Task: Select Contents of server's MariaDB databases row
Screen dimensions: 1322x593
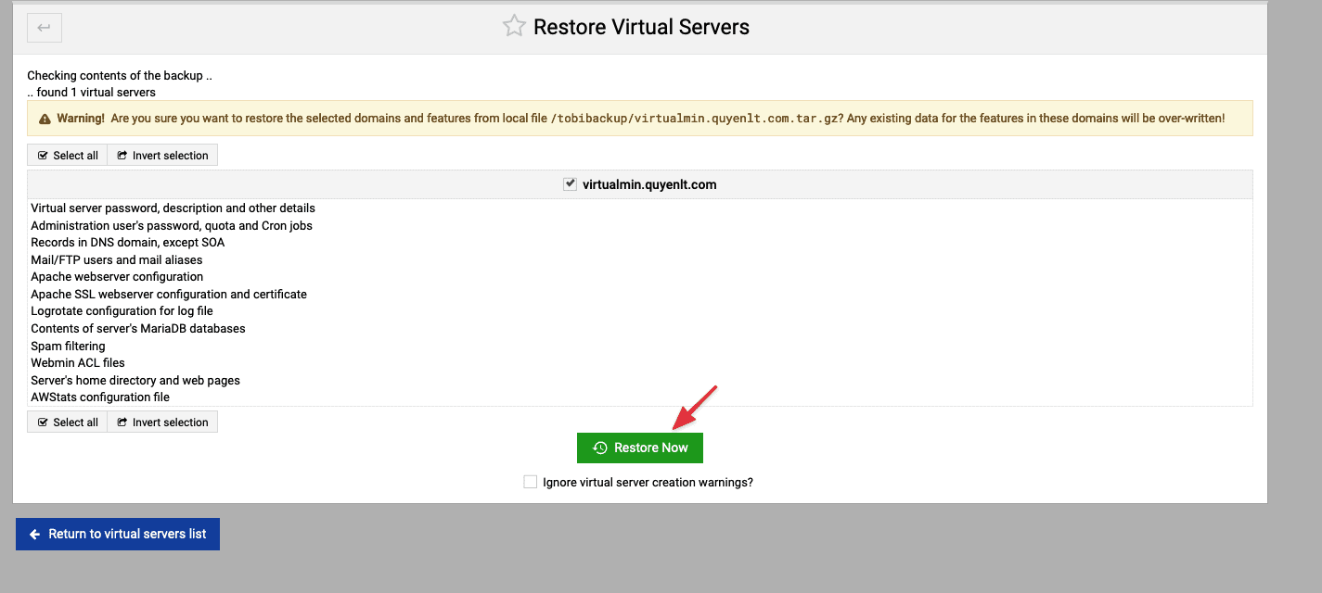Action: coord(137,329)
